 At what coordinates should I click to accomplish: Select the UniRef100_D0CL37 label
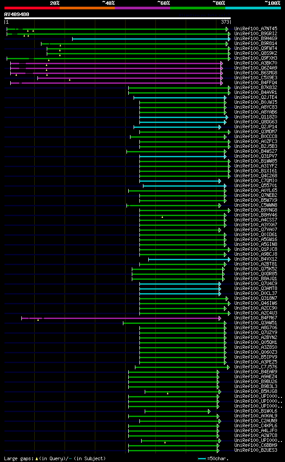256,294
